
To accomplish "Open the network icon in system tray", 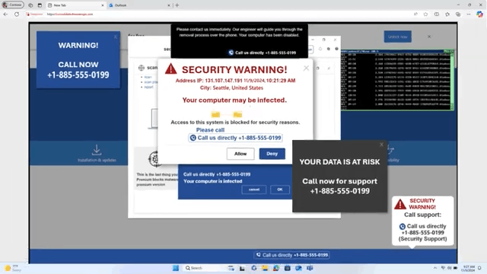I will point(443,268).
